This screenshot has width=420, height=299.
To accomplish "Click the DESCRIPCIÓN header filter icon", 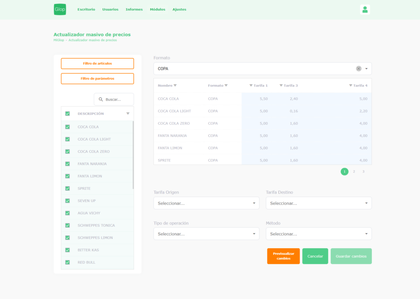I will [x=128, y=114].
